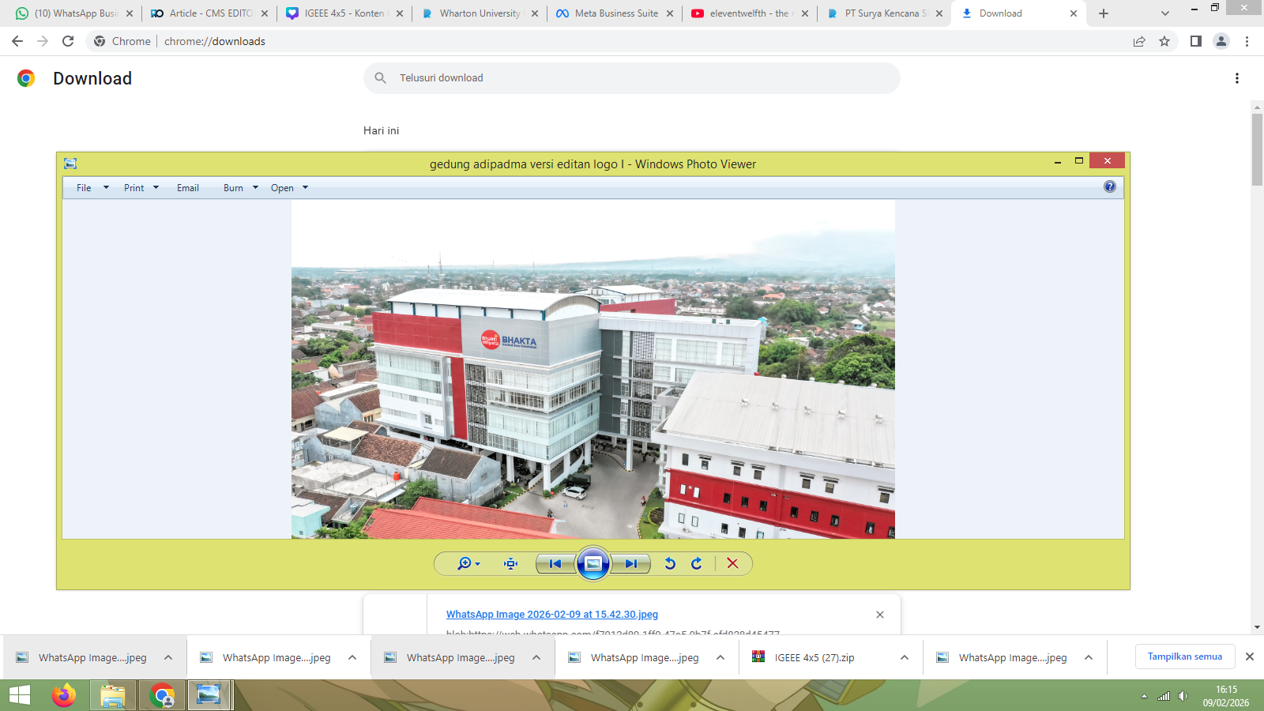Switch to Wharton University tab
1264x711 pixels.
478,13
